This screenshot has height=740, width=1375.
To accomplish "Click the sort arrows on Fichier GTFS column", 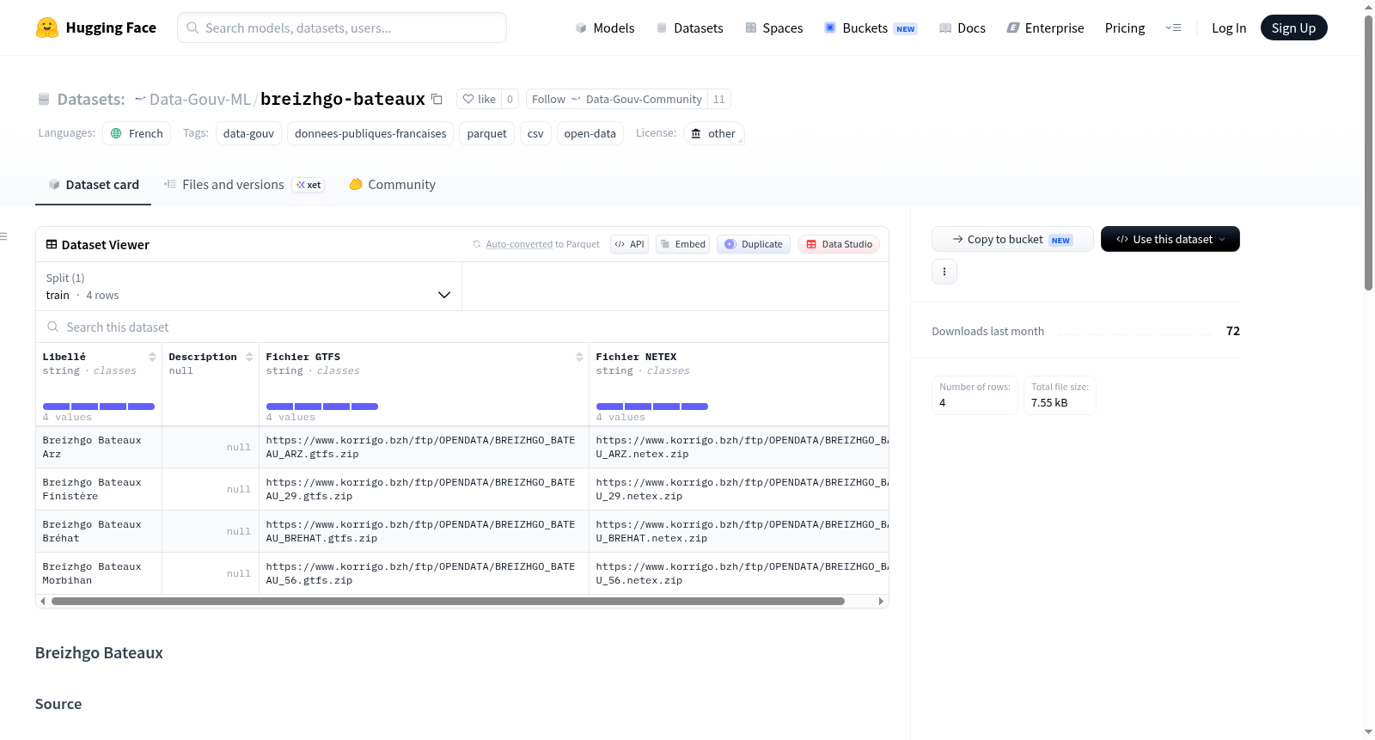I will tap(579, 357).
